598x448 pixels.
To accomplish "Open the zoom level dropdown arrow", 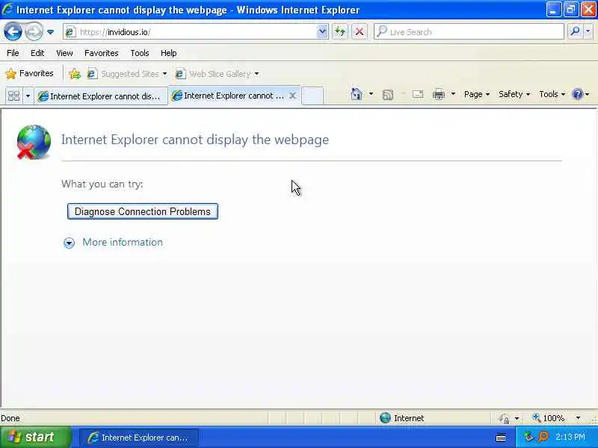I will [578, 418].
